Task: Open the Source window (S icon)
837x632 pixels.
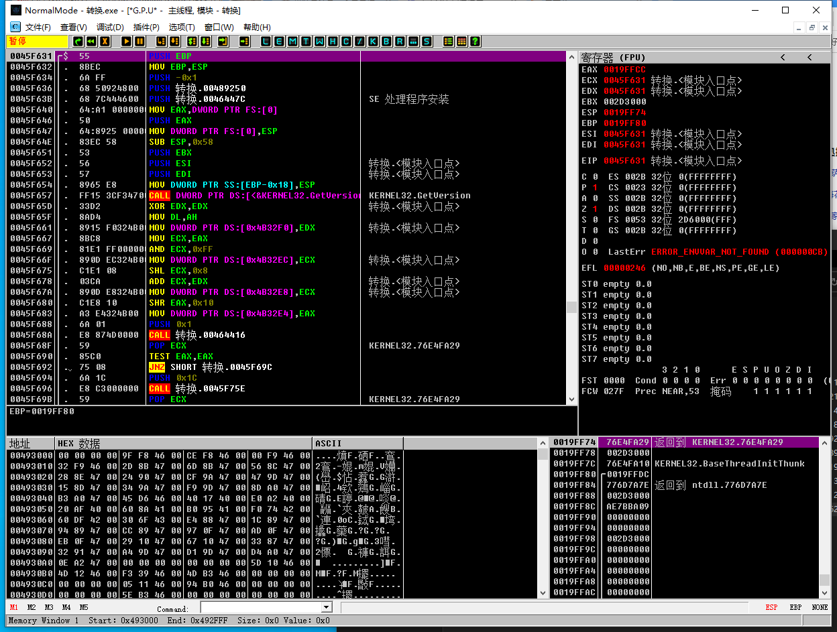Action: (427, 42)
